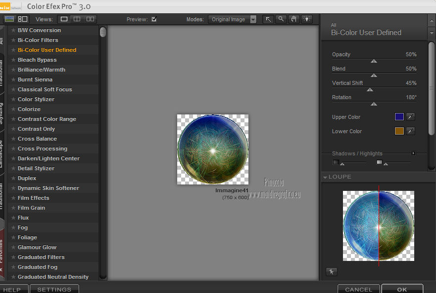Pin the loupe position
The image size is (436, 293).
click(x=331, y=272)
